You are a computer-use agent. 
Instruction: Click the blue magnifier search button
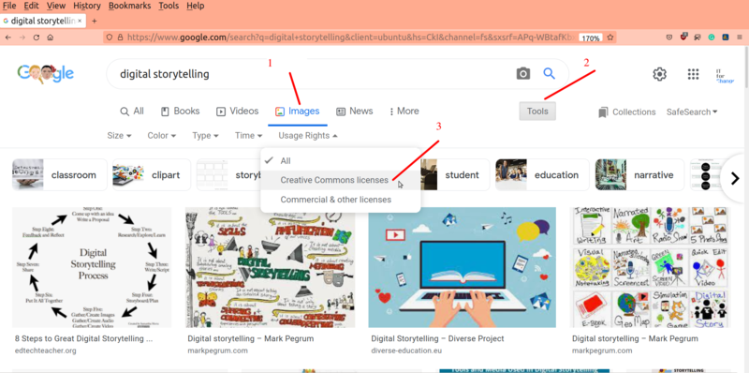(550, 73)
